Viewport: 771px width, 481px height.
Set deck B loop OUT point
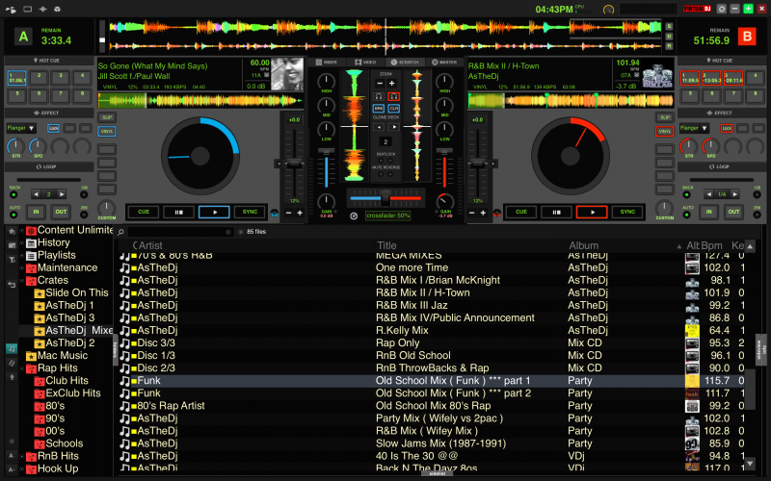[x=733, y=212]
